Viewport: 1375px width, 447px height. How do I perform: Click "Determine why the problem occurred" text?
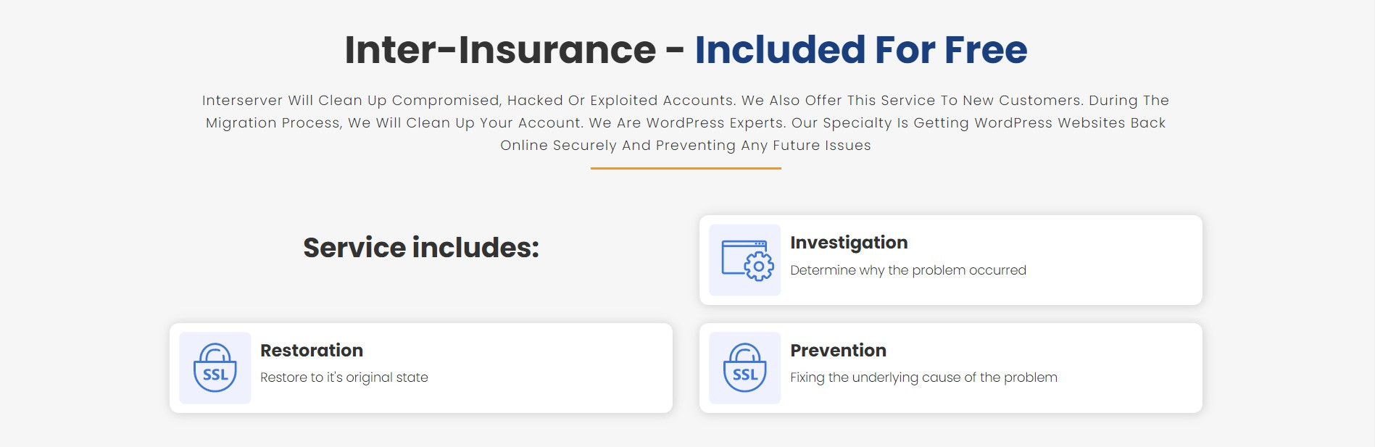(x=908, y=270)
